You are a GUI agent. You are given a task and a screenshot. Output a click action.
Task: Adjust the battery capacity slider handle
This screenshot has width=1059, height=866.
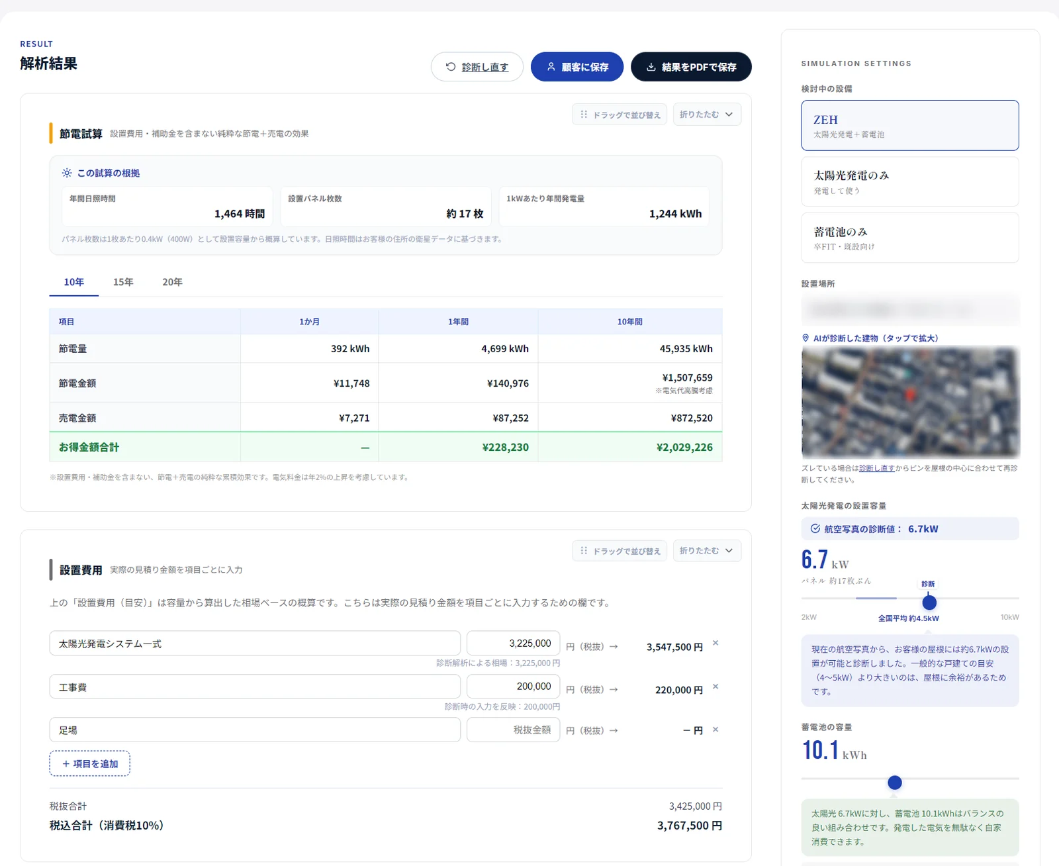pyautogui.click(x=895, y=783)
